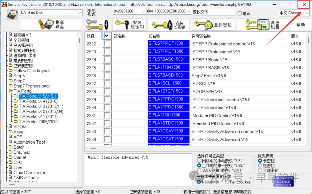Click the hard disk drive icon

pos(12,14)
